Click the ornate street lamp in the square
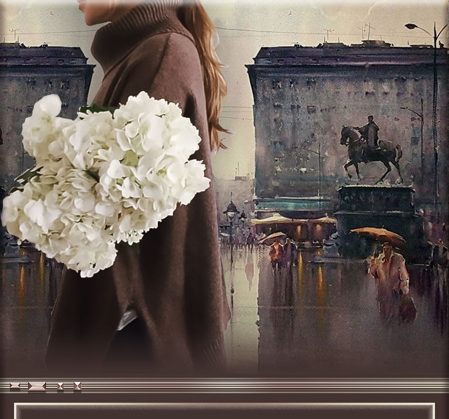Viewport: 449px width, 419px height. pos(231,213)
